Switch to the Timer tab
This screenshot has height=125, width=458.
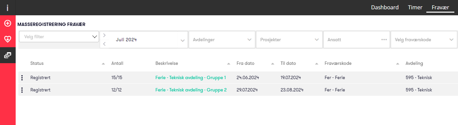(415, 7)
